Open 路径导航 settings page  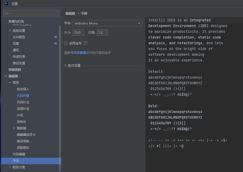coord(23,141)
